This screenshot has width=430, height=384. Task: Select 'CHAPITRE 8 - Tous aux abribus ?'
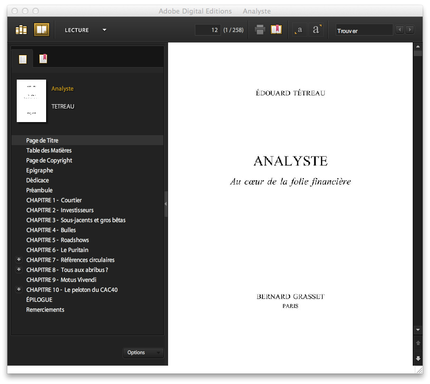click(67, 270)
